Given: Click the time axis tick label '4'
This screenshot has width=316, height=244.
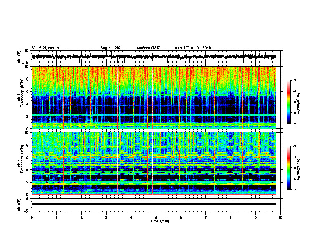Looking at the screenshot, I should [x=131, y=218].
